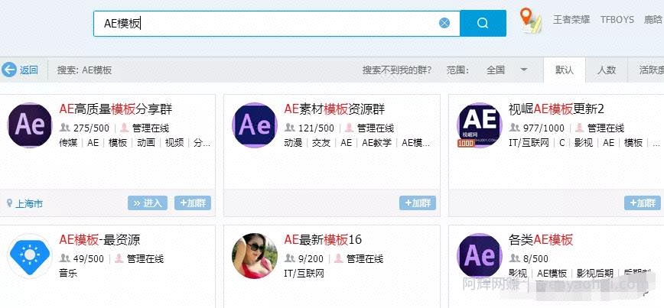Click IT/互联网 tag in 视崛AE模板更新2 card
The height and width of the screenshot is (308, 664).
pyautogui.click(x=529, y=143)
